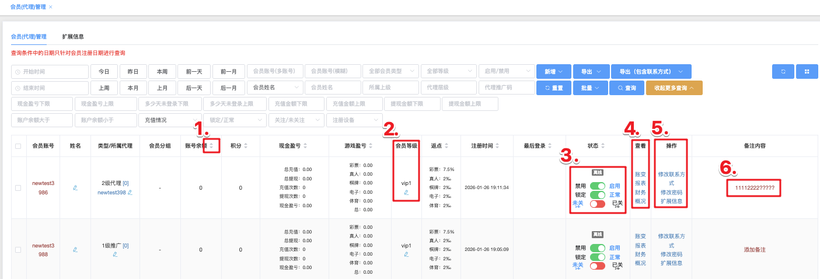
Task: Toggle 锁定/正常 switch for newtest3988
Action: (x=597, y=257)
